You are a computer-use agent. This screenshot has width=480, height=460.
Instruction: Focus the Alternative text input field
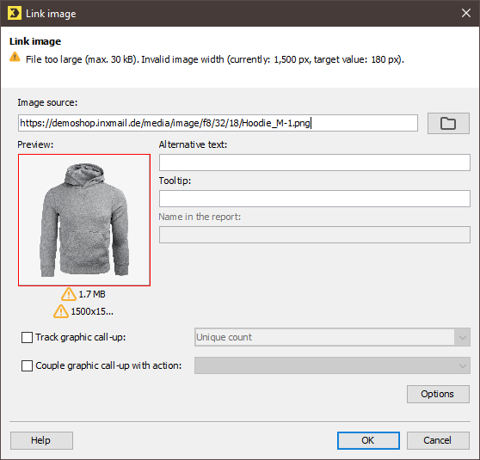[314, 163]
